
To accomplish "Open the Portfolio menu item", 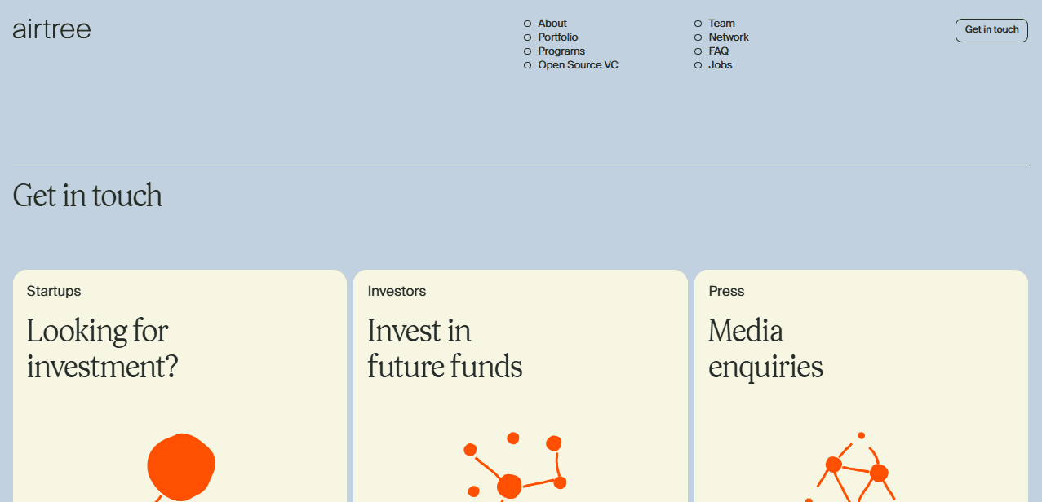I will click(558, 37).
